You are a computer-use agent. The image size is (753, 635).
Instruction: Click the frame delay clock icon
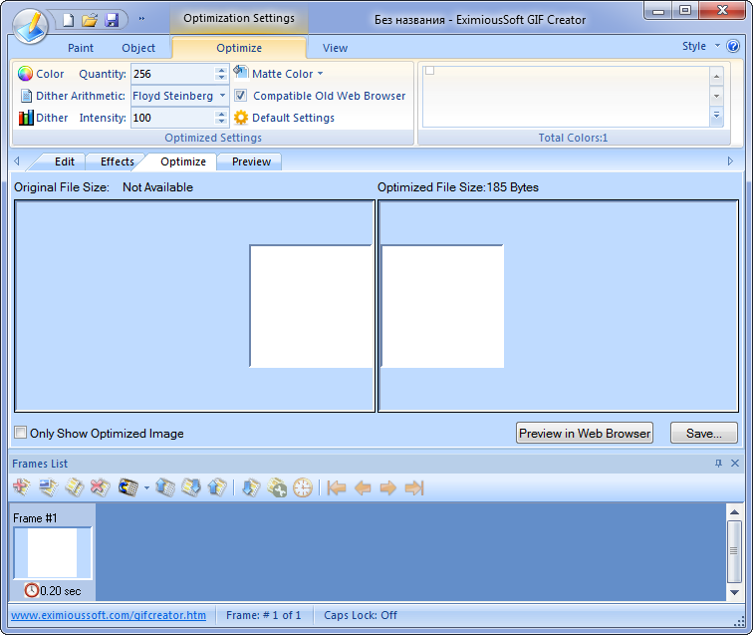[303, 487]
